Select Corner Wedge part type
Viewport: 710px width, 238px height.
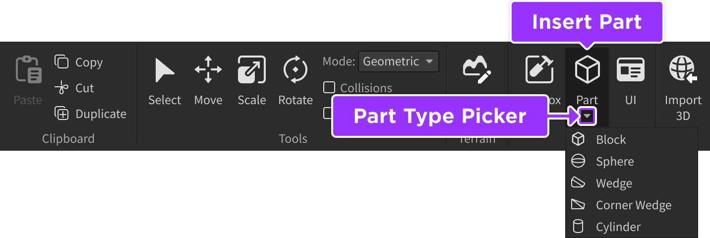coord(634,205)
